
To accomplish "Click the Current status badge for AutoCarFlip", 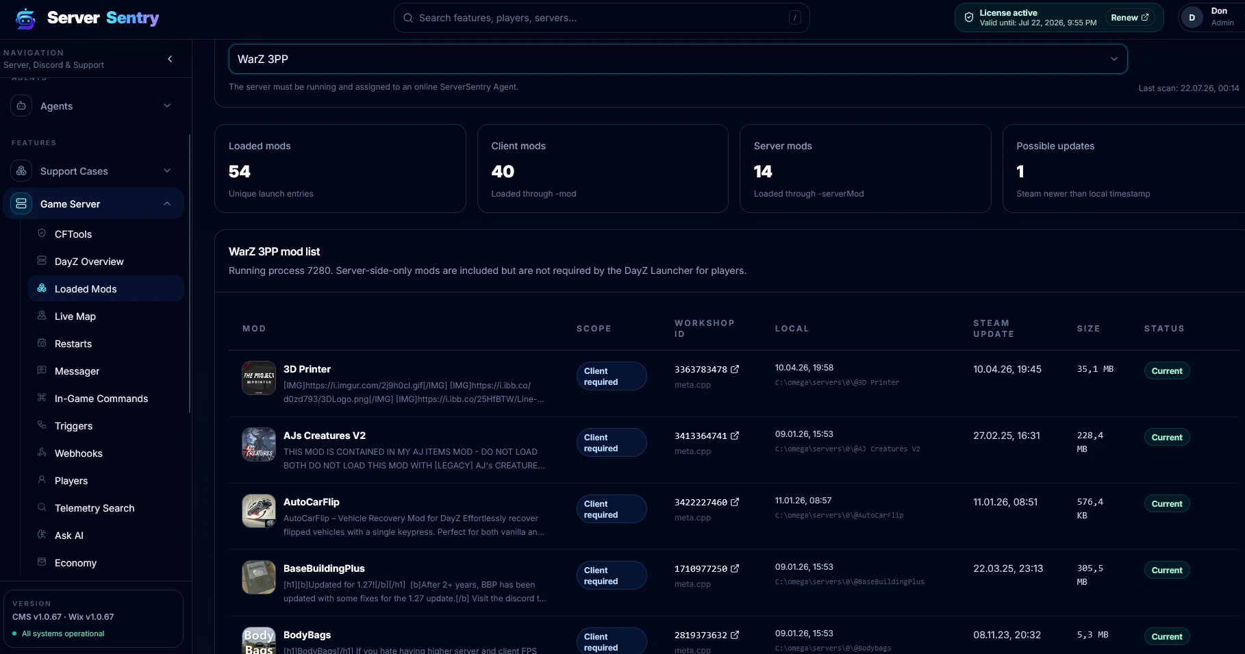I will (1167, 503).
